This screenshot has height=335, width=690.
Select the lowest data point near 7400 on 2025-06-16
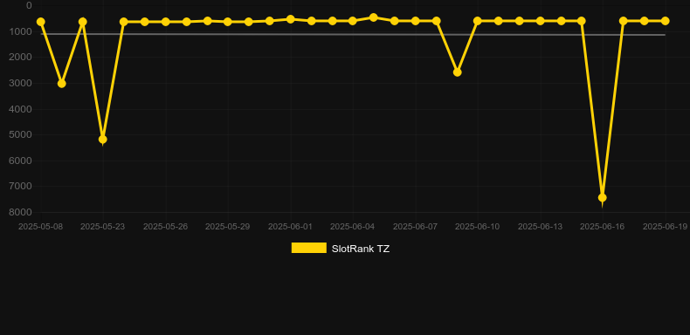(603, 198)
